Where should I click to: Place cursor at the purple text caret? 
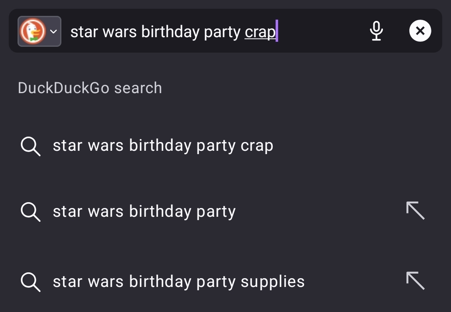coord(277,31)
